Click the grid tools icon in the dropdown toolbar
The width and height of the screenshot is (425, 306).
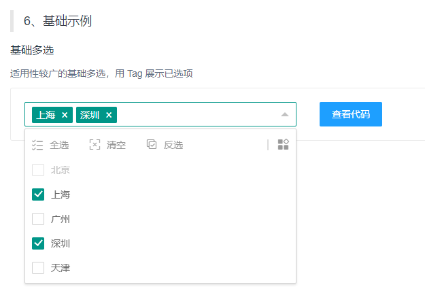283,145
